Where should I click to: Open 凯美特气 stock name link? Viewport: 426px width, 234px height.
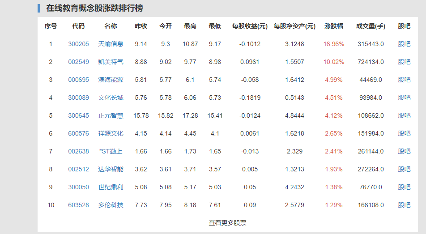click(x=111, y=62)
